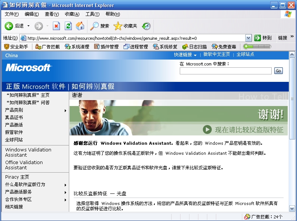The image size is (297, 221).
Task: Open the 真品证书 sidebar link
Action: point(14,118)
